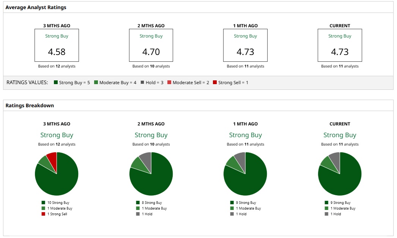Click the Moderate Buy = 4 legend swatch
This screenshot has height=238, width=397.
(96, 83)
